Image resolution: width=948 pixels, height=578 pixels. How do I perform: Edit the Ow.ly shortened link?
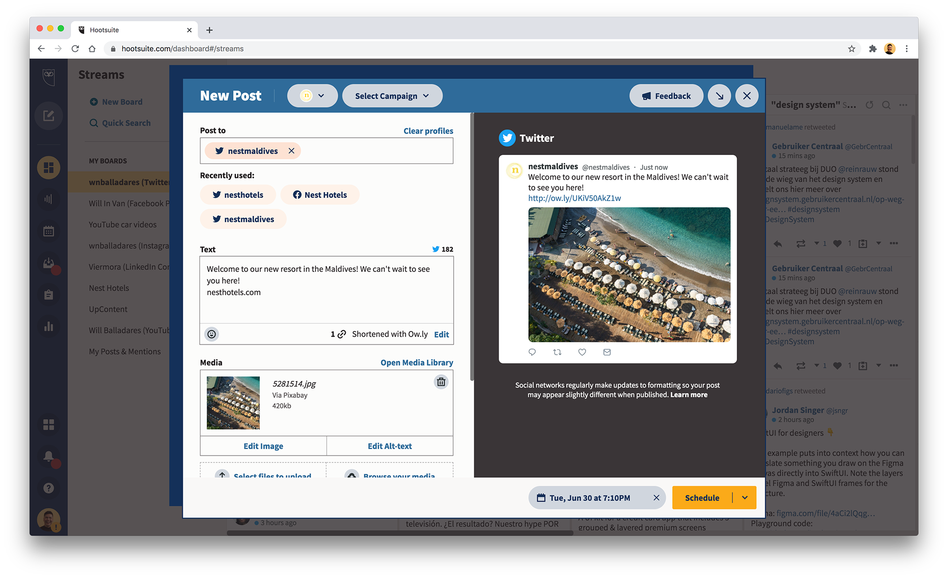coord(441,335)
